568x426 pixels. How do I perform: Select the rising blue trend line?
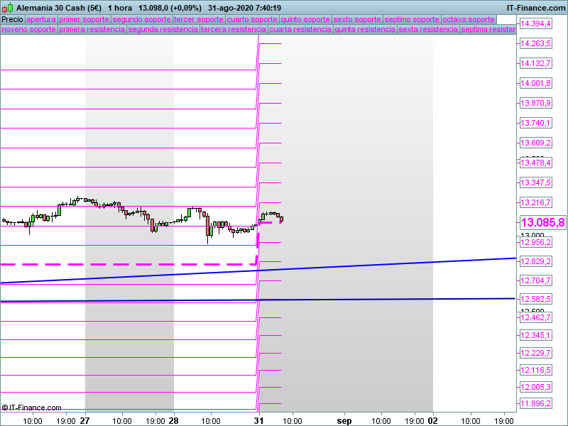(258, 271)
